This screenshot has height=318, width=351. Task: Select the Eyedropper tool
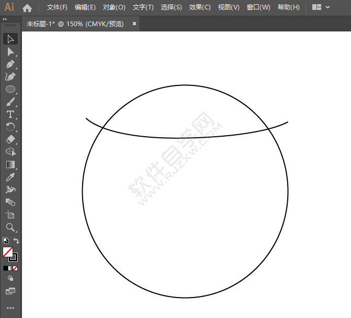tap(10, 177)
